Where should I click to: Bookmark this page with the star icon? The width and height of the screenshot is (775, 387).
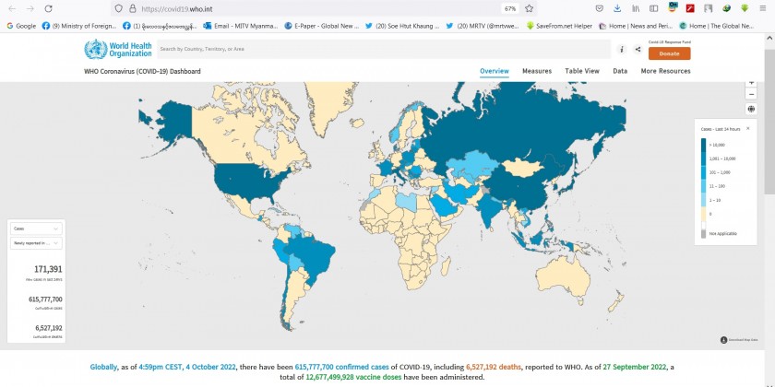coord(529,8)
